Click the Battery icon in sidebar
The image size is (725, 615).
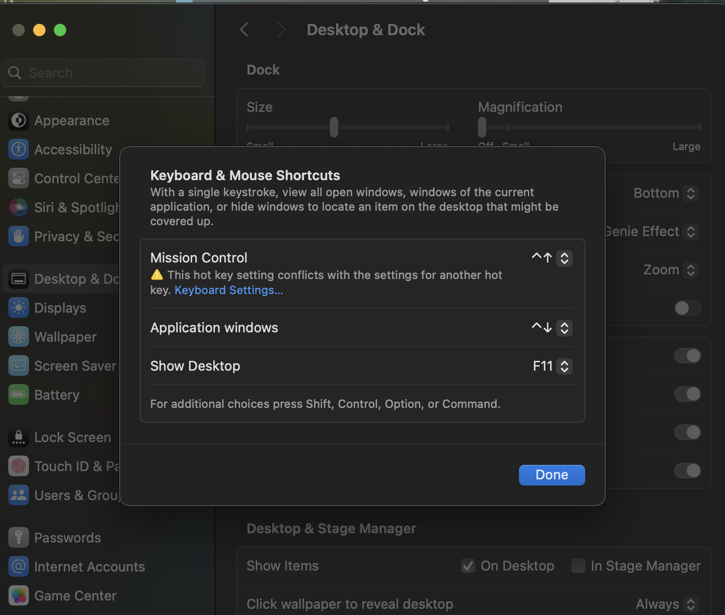click(x=19, y=395)
